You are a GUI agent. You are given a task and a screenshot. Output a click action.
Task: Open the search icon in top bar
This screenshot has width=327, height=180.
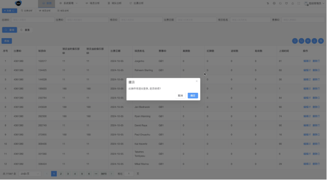tap(280, 3)
